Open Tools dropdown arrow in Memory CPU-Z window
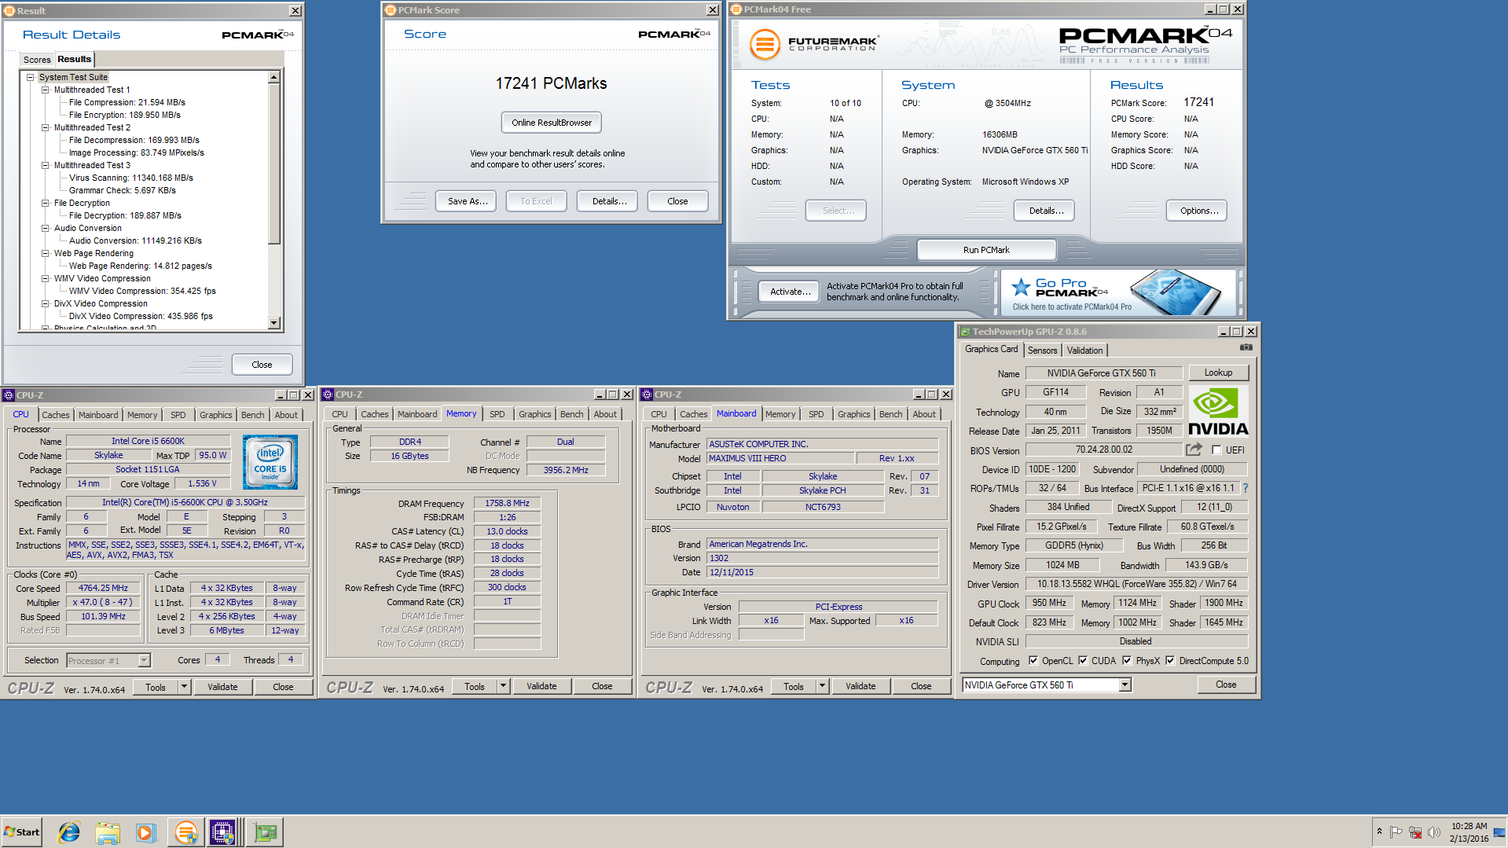This screenshot has width=1508, height=848. [503, 686]
